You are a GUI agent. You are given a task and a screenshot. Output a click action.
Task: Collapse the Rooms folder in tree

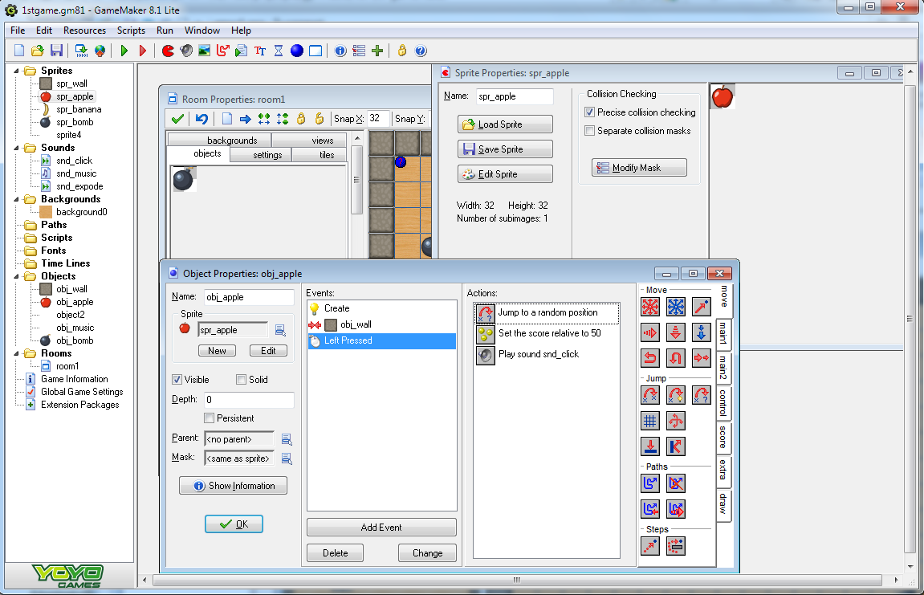pos(17,354)
